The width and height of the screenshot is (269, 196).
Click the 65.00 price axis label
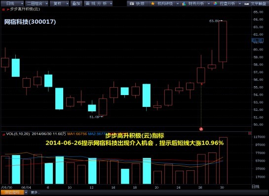pyautogui.click(x=258, y=12)
